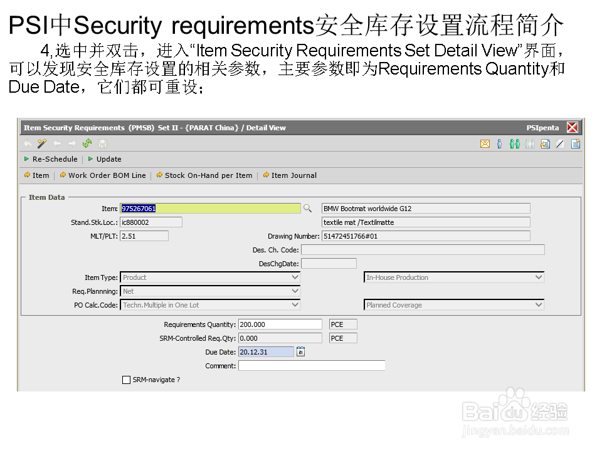Click the Stand.Stk.Loc. field ic880002

click(151, 222)
